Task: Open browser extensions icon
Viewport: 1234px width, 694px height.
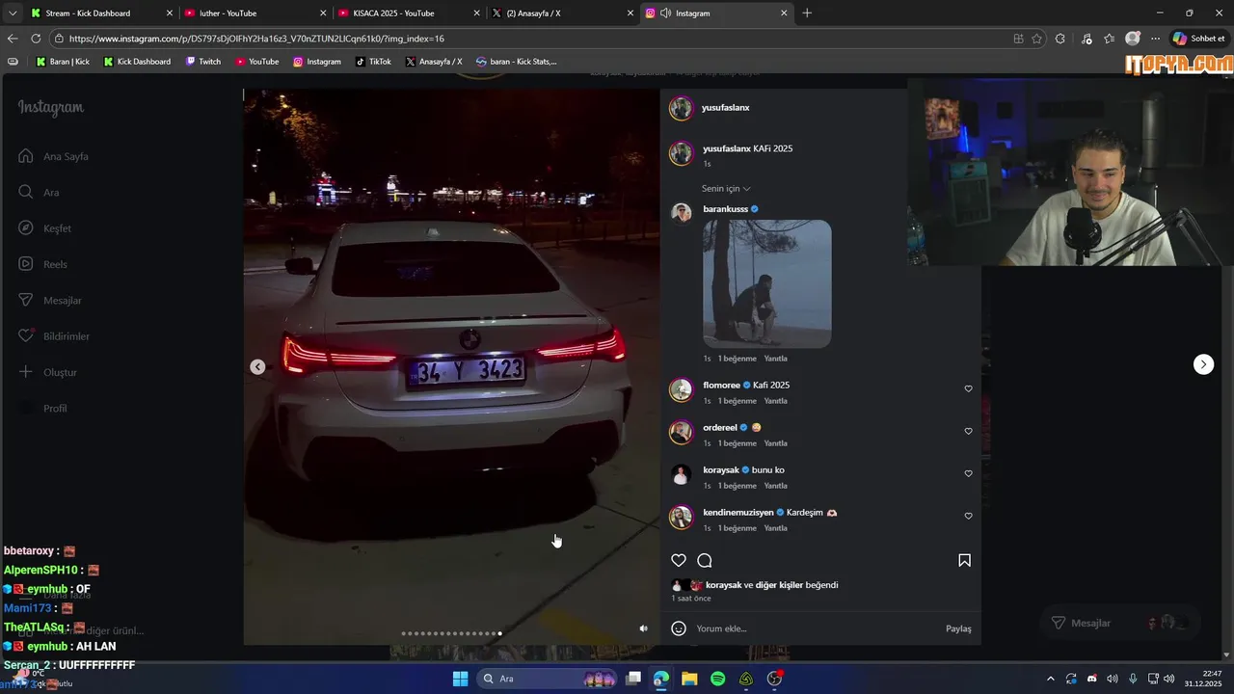Action: click(x=1060, y=39)
